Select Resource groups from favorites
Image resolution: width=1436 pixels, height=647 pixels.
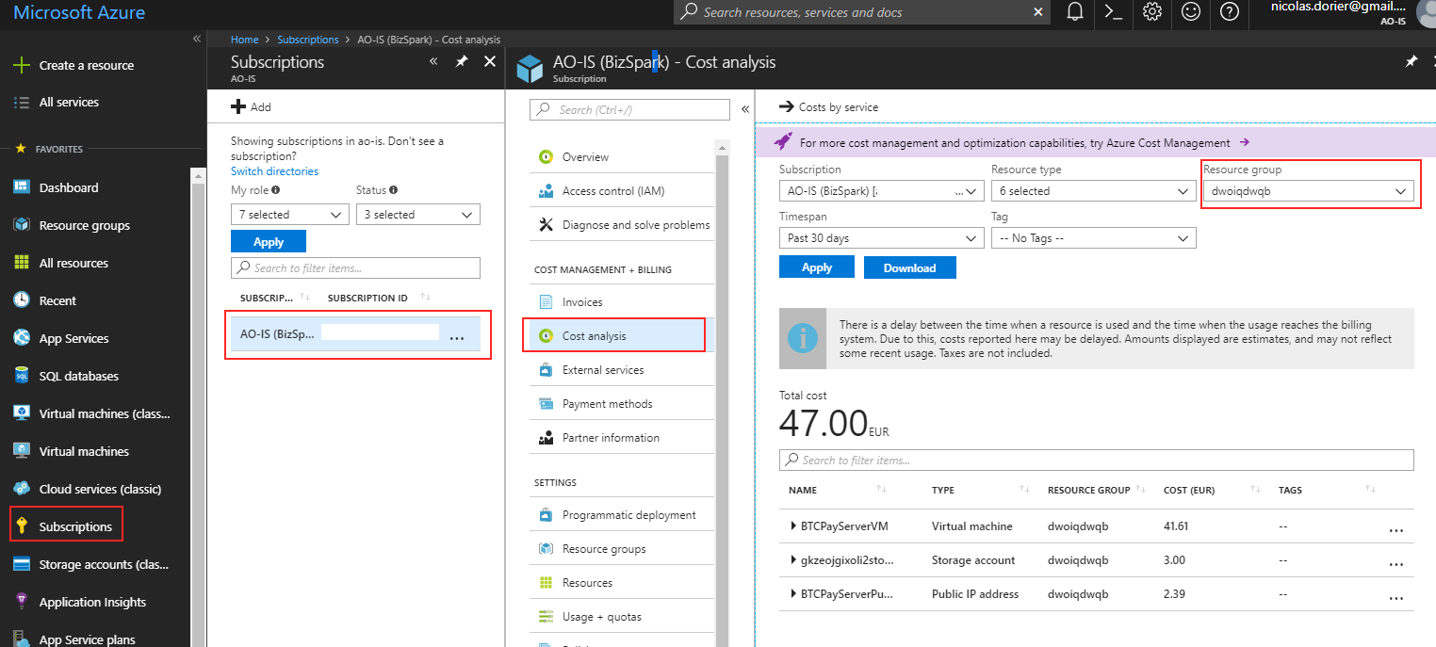(x=84, y=224)
